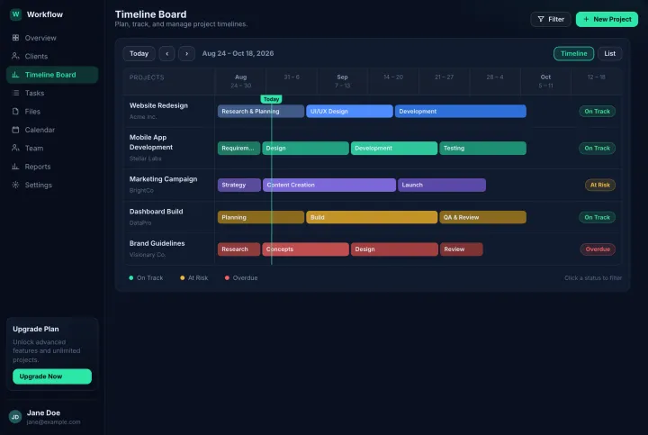This screenshot has width=648, height=435.
Task: Open Tasks list icon in sidebar
Action: (x=15, y=93)
